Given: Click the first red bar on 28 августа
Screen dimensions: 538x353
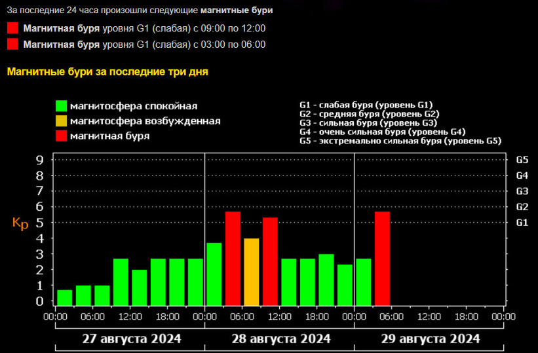Looking at the screenshot, I should coord(233,259).
